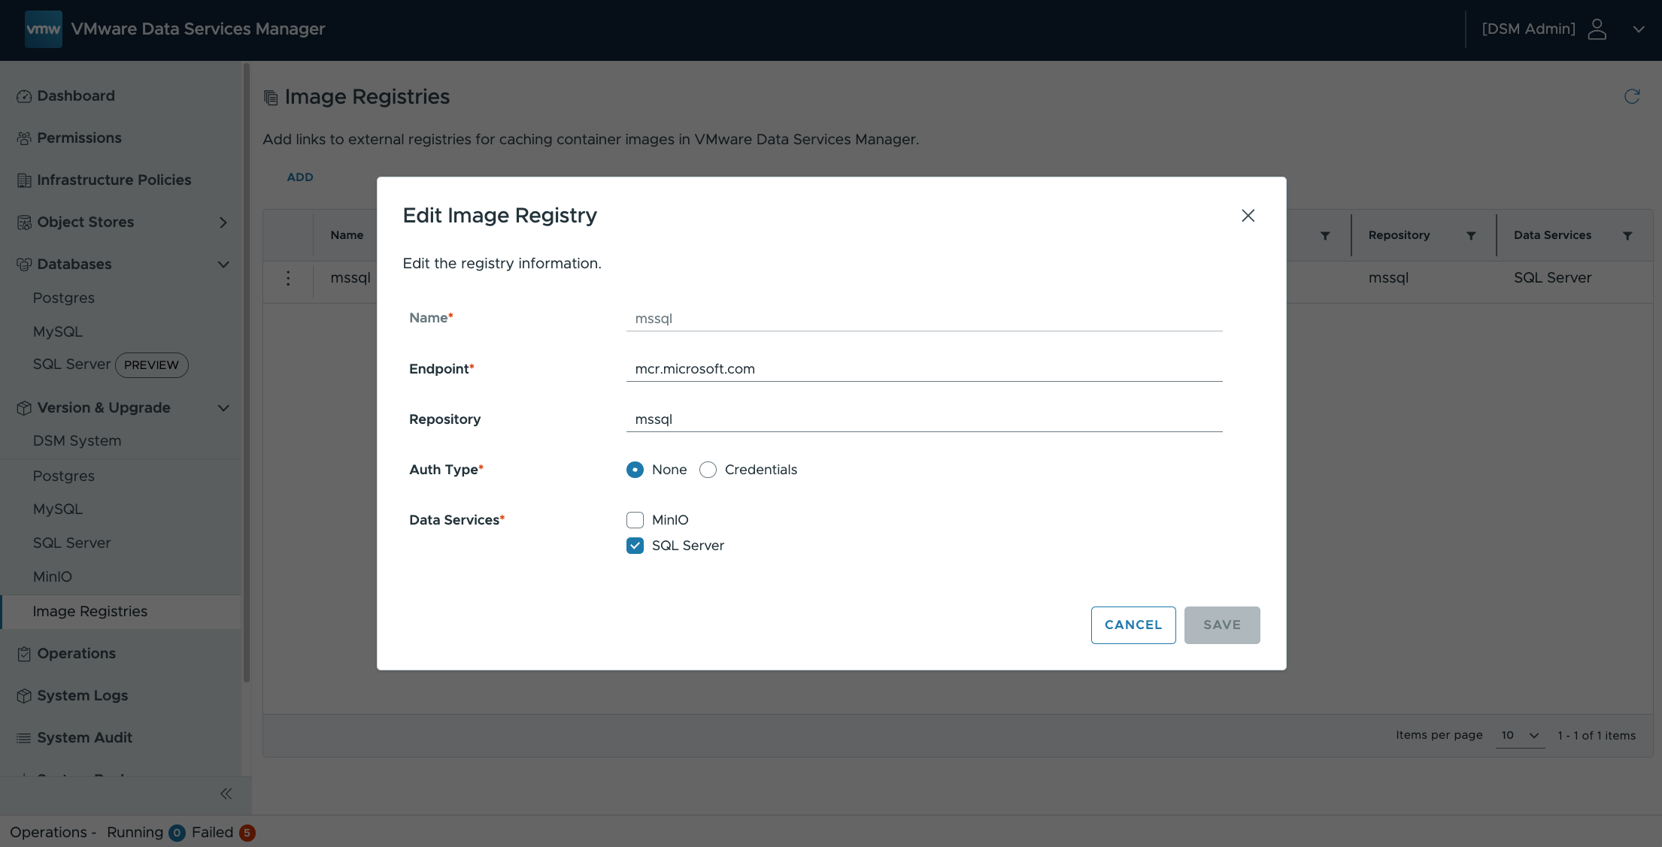Collapse the sidebar with double-chevron icon
Image resolution: width=1662 pixels, height=847 pixels.
[x=226, y=794]
